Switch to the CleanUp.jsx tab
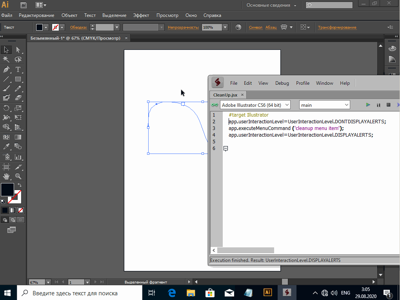Image resolution: width=400 pixels, height=300 pixels. (x=225, y=95)
